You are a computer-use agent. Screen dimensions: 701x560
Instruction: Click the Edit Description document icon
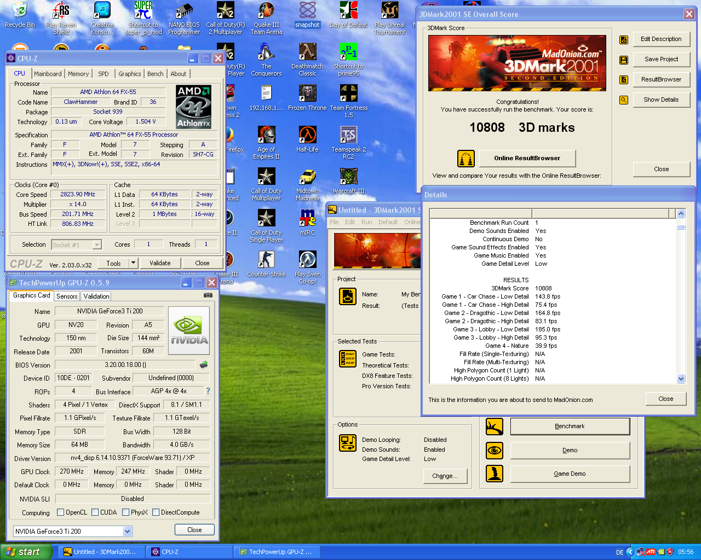click(x=623, y=39)
